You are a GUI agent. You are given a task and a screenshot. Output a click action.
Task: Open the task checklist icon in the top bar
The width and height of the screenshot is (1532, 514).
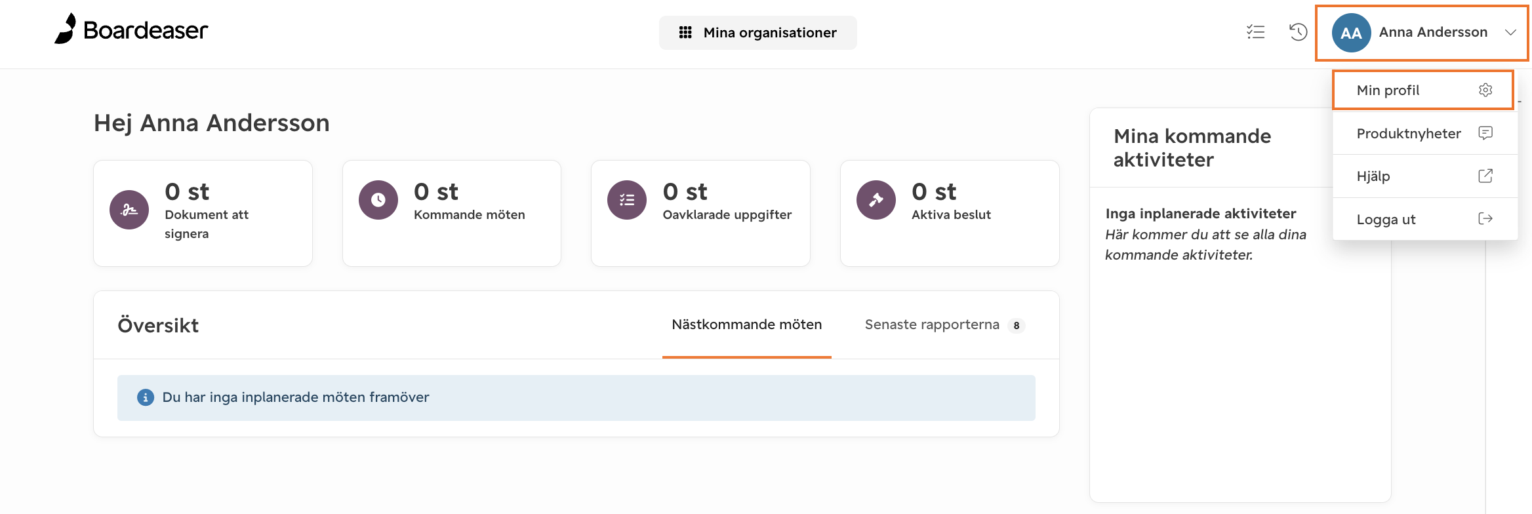1255,31
